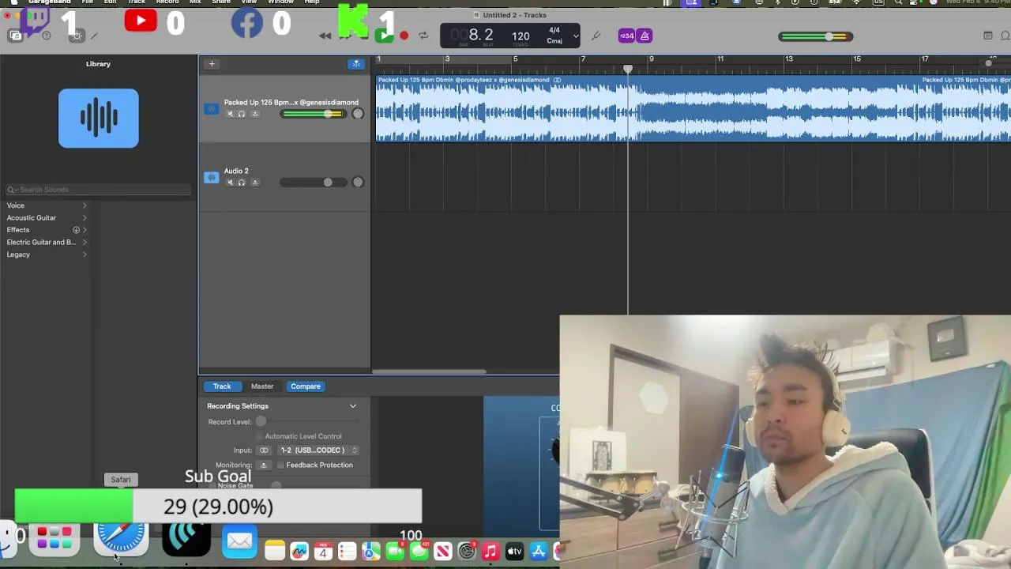This screenshot has width=1011, height=569.
Task: Select the Packed Up track's waveform icon
Action: (211, 109)
